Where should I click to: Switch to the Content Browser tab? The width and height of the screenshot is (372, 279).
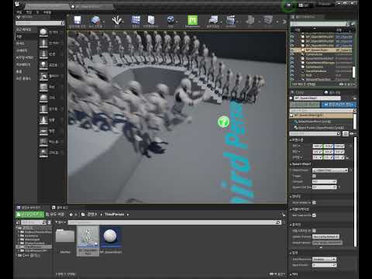(29, 208)
